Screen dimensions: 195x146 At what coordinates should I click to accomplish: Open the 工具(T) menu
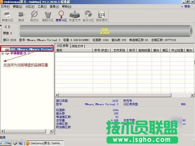click(42, 7)
